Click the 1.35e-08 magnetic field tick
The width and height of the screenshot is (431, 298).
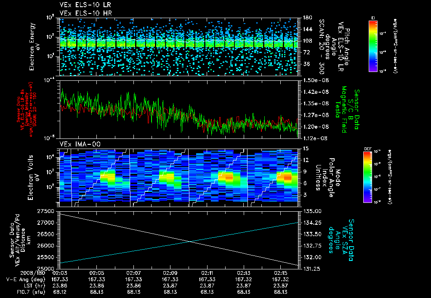[316, 104]
